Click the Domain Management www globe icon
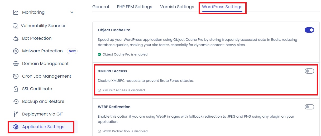 coord(16,64)
